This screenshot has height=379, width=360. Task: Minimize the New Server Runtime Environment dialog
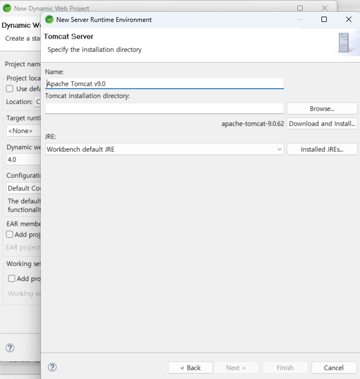tap(300, 19)
